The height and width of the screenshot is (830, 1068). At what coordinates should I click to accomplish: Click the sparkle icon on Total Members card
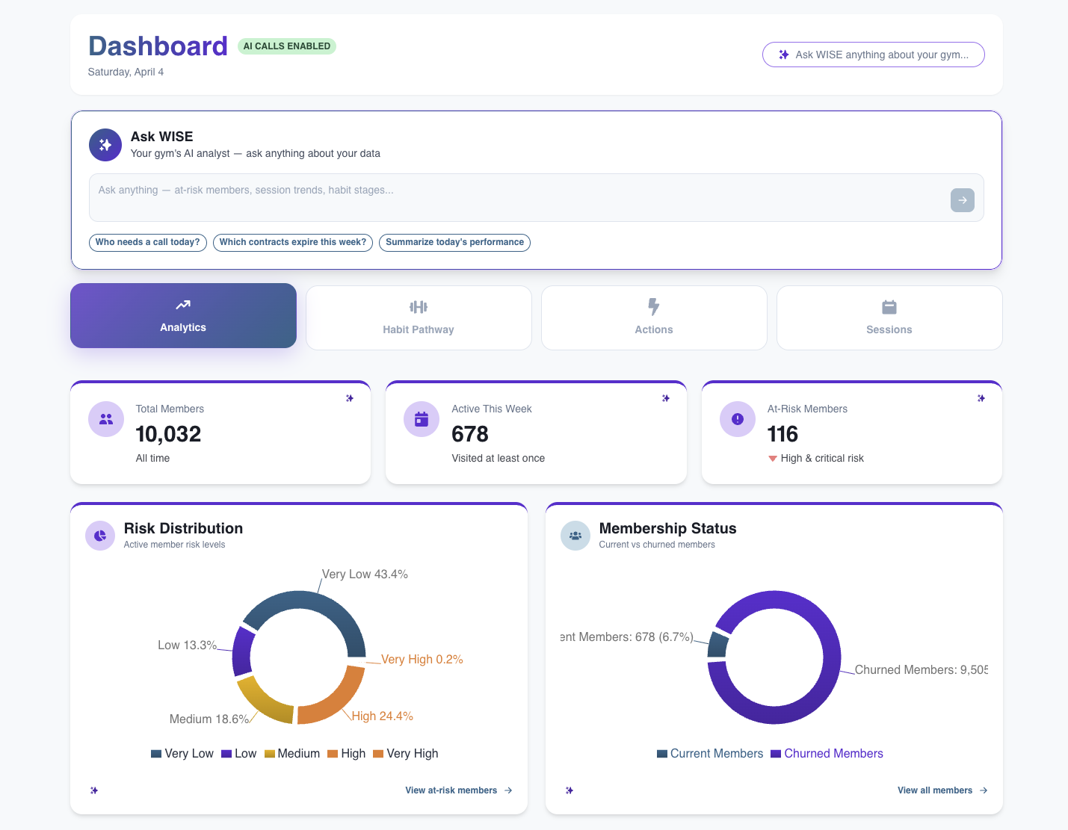[x=350, y=398]
